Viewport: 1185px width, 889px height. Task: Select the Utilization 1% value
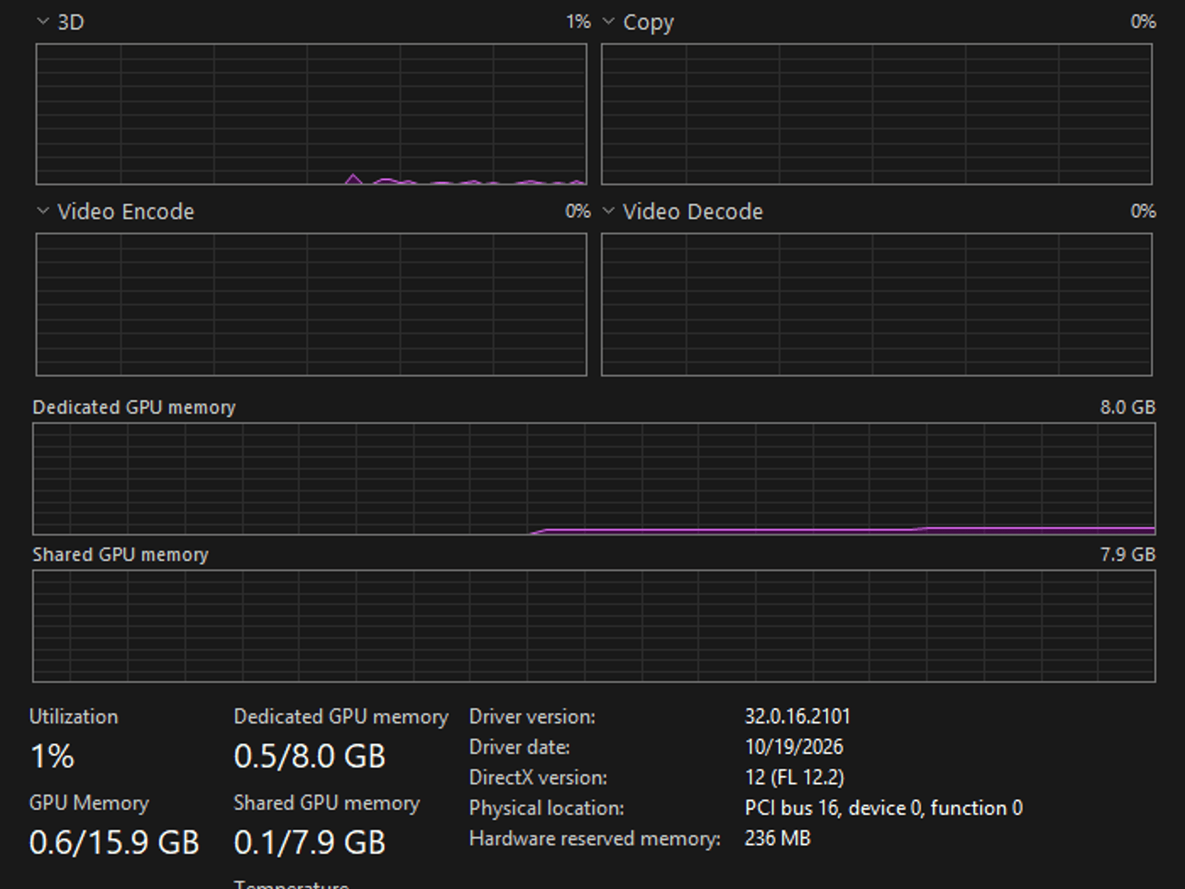pyautogui.click(x=52, y=756)
